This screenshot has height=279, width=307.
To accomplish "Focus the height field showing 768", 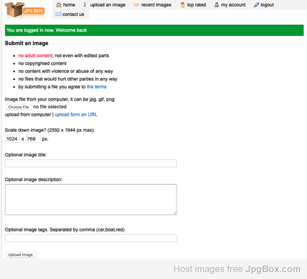I will tap(33, 139).
